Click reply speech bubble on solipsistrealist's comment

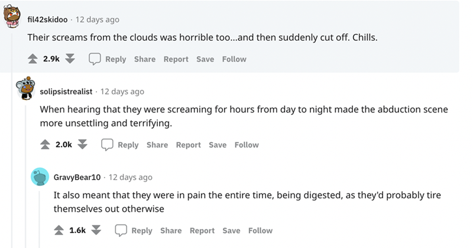click(107, 145)
